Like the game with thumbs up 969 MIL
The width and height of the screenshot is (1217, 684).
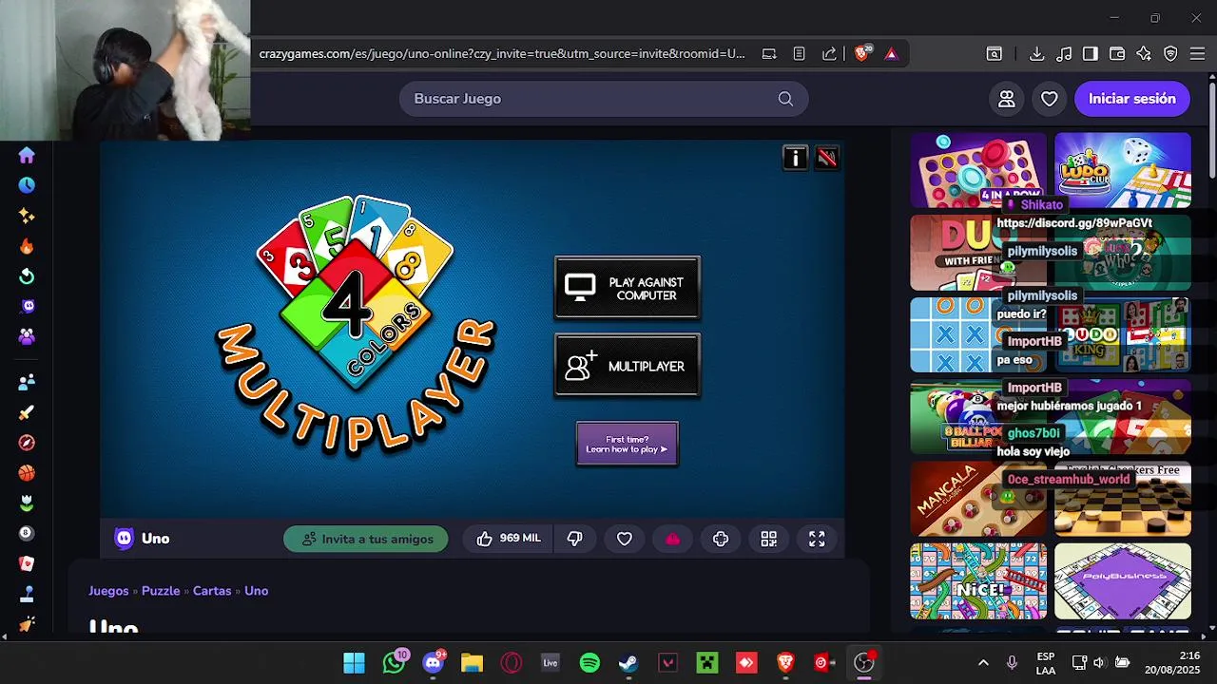pos(509,539)
